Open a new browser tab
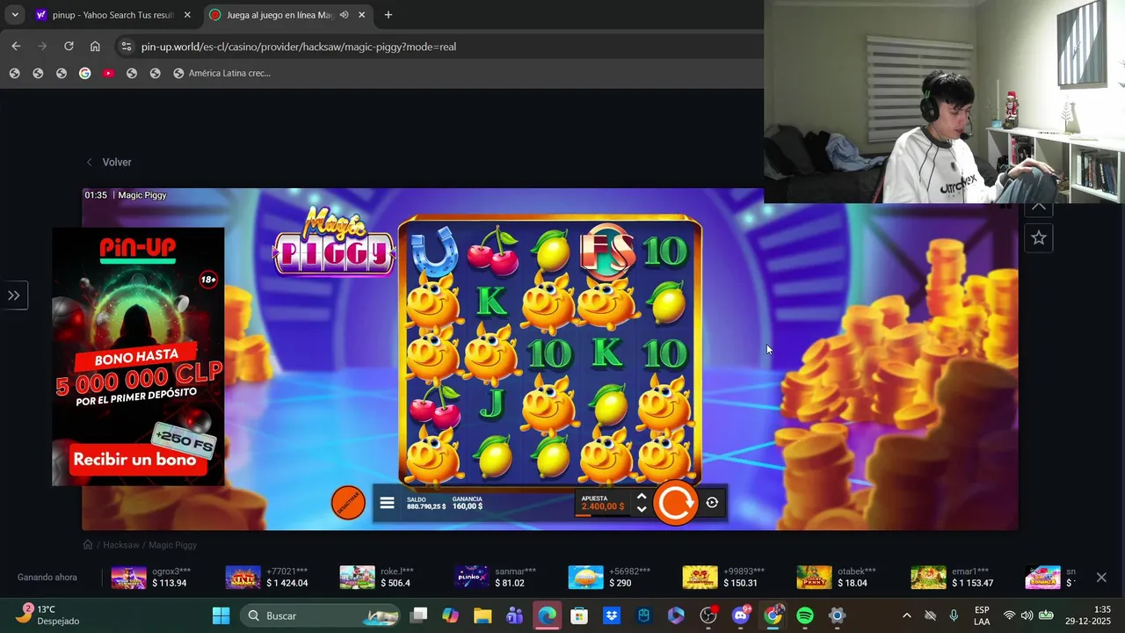 click(x=388, y=15)
